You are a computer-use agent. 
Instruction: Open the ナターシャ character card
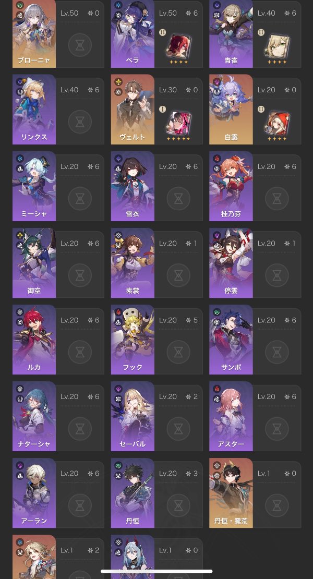coord(34,416)
